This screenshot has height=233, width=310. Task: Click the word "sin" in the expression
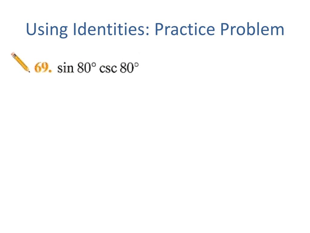(x=65, y=68)
